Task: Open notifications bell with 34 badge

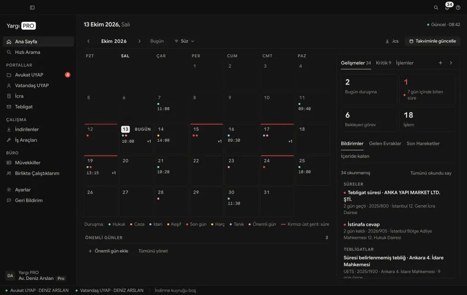Action: coord(448,6)
